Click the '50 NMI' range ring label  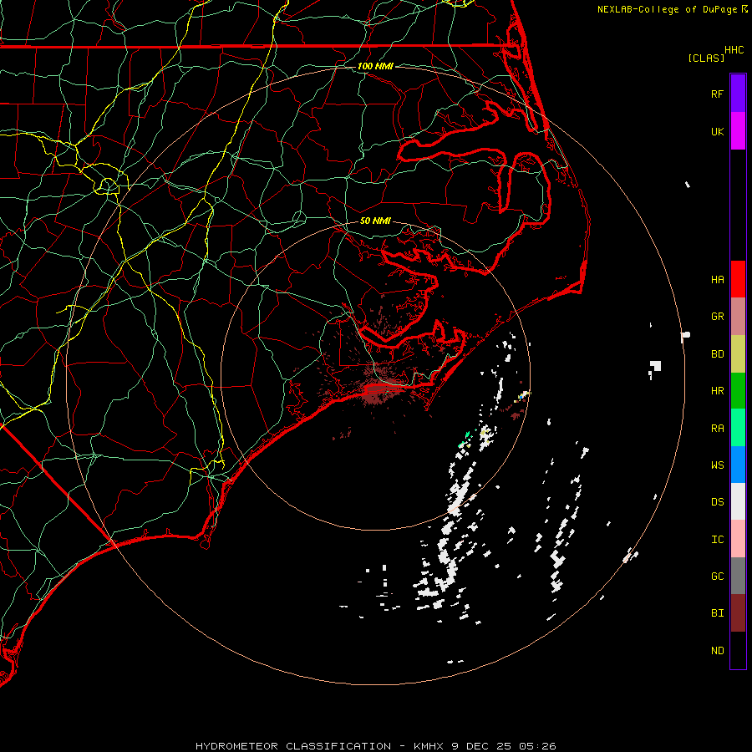click(375, 221)
